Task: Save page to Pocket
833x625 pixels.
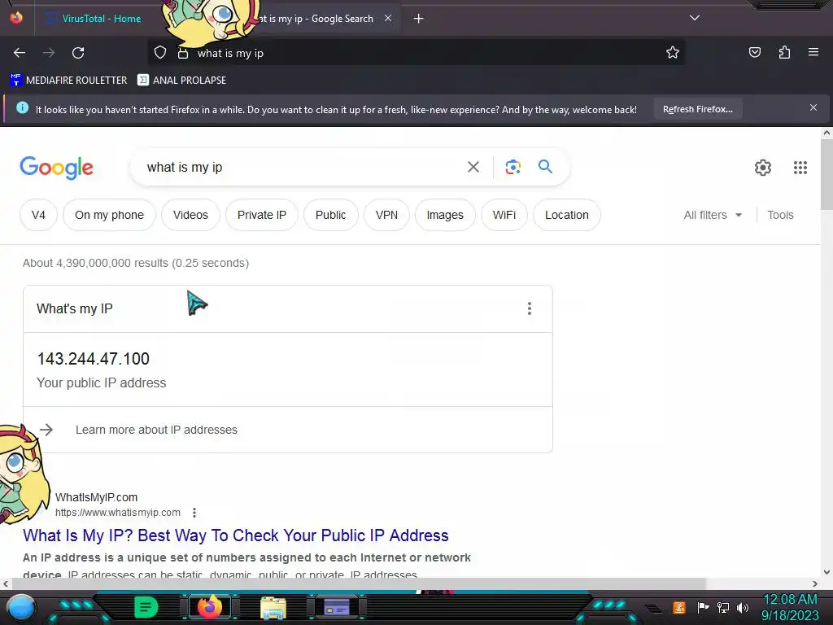Action: (x=754, y=52)
